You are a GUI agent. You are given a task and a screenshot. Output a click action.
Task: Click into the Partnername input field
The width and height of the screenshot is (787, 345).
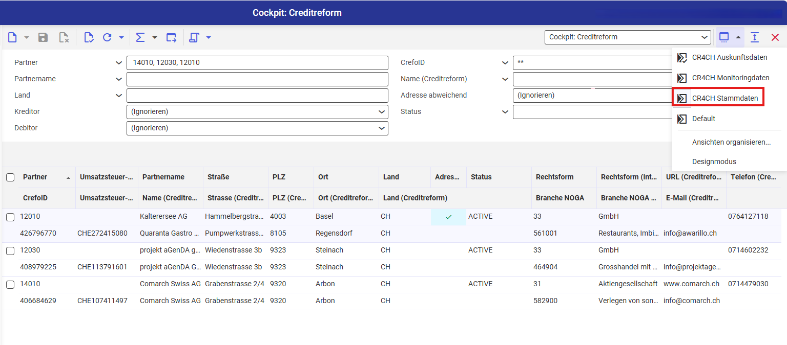click(257, 79)
